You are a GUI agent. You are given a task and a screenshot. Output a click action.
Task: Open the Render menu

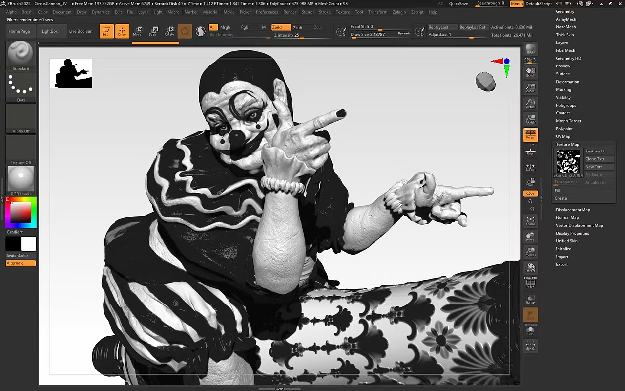[290, 12]
